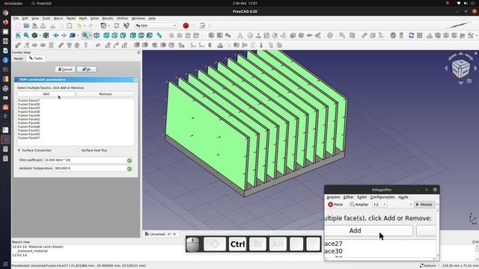479x269 pixels.
Task: Click the Top view cube icon
Action: click(x=115, y=35)
